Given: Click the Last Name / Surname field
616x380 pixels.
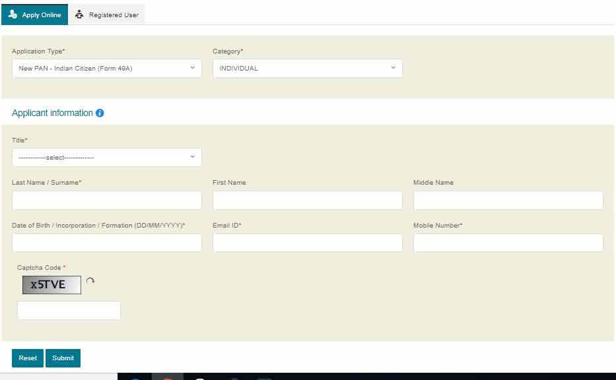Looking at the screenshot, I should point(107,200).
